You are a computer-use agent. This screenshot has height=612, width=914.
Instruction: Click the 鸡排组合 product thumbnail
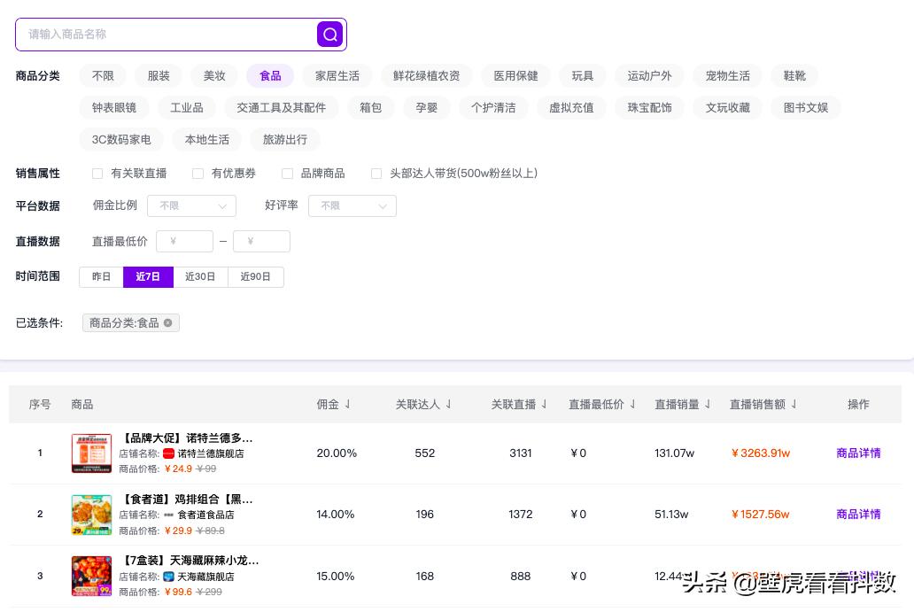91,515
